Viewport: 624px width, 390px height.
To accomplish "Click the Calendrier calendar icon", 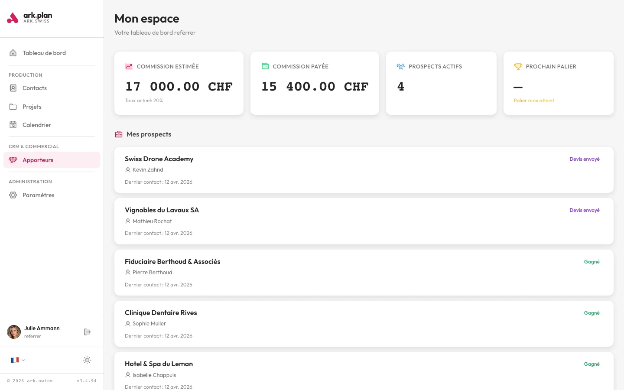I will pos(13,125).
